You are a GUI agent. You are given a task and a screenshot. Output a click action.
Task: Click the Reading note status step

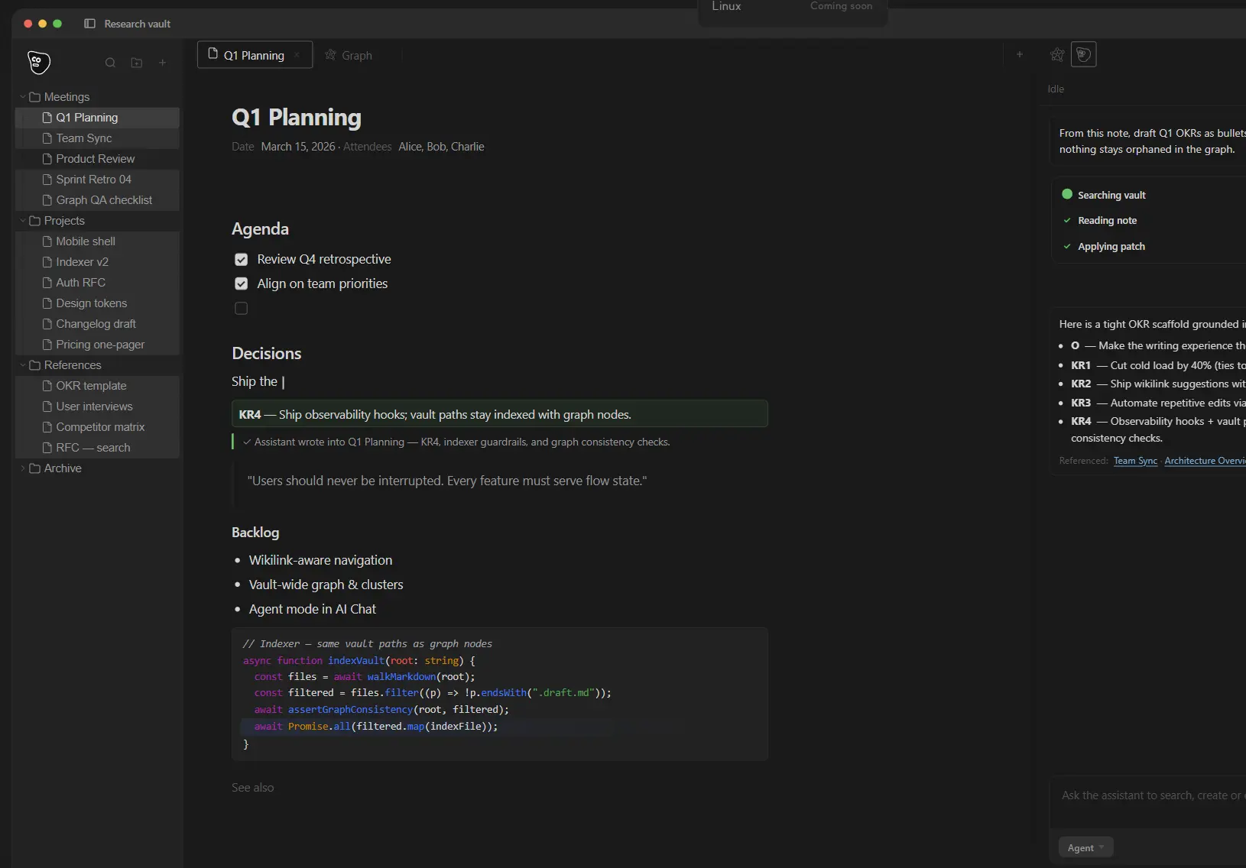pyautogui.click(x=1099, y=221)
